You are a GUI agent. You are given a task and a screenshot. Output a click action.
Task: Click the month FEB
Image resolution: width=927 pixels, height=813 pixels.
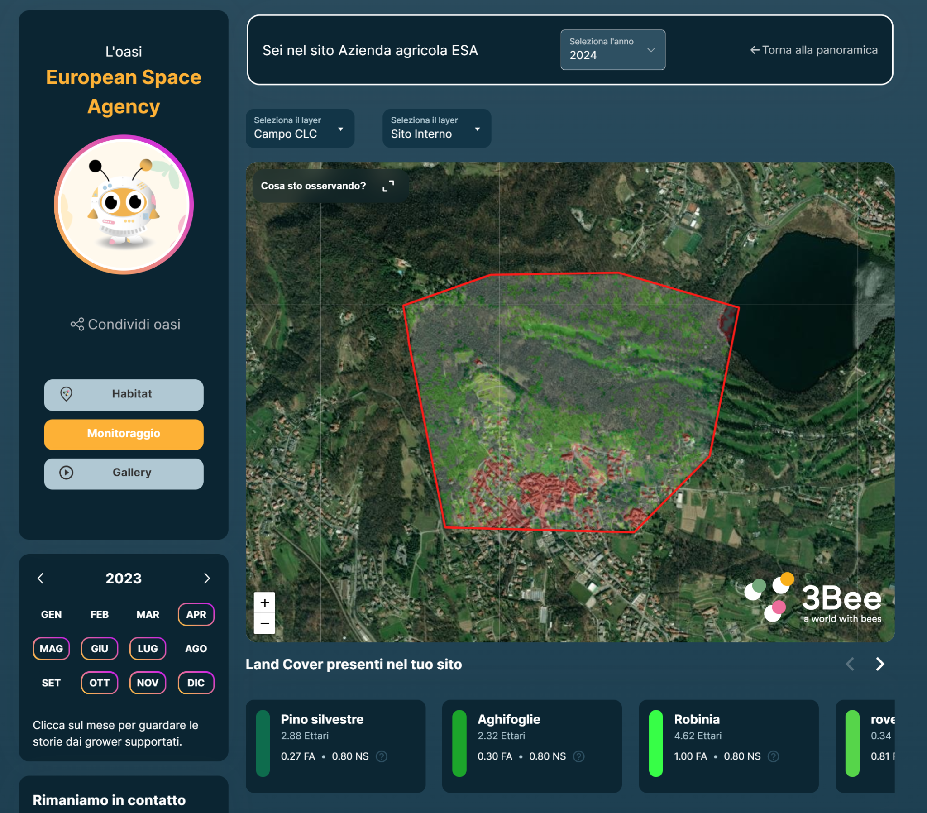coord(100,614)
